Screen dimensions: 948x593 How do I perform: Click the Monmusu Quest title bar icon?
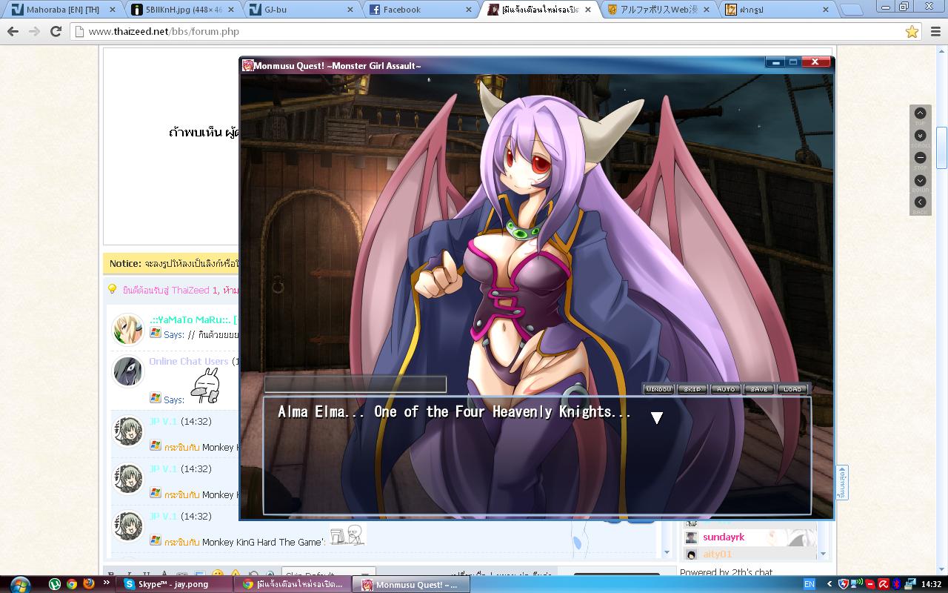pyautogui.click(x=248, y=65)
